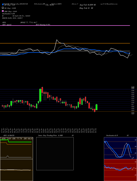Click the 'ADX & MACD' panel title
Viewport: 137px width, 181px height.
[x=9, y=135]
